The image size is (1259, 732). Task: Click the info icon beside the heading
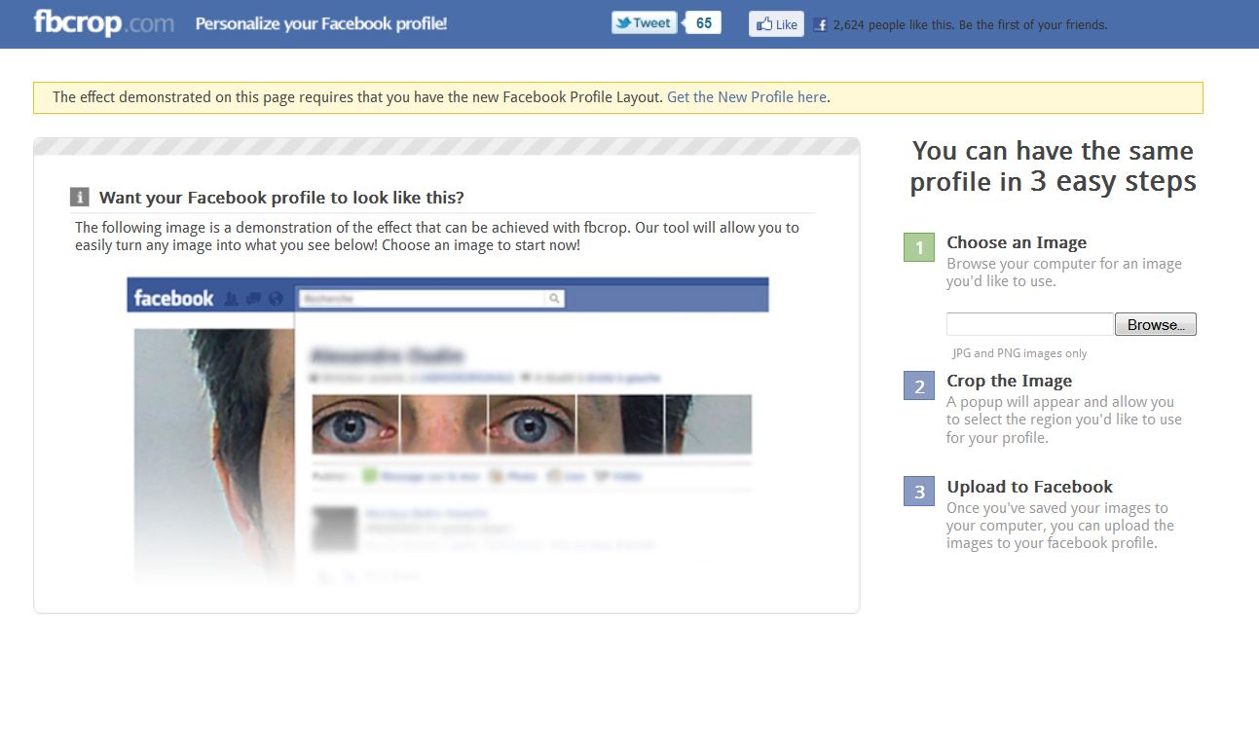80,198
